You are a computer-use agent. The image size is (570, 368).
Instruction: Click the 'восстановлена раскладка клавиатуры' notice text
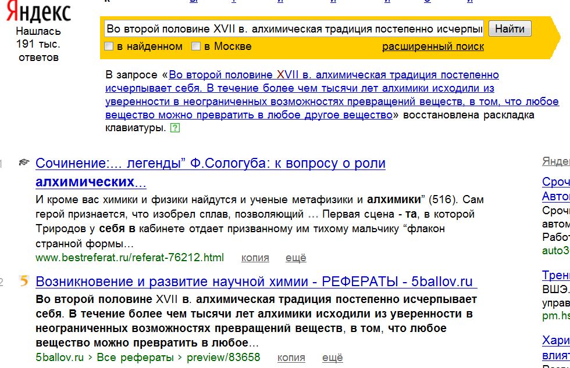pyautogui.click(x=320, y=121)
